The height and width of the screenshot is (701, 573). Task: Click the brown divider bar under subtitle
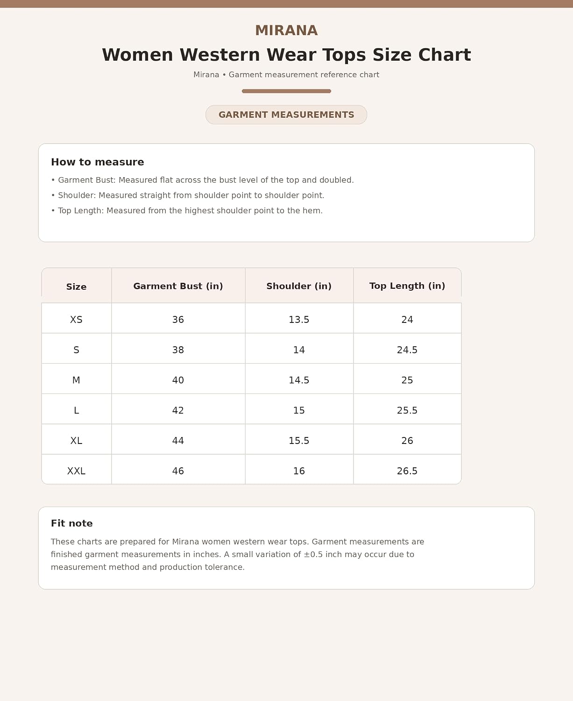click(286, 91)
